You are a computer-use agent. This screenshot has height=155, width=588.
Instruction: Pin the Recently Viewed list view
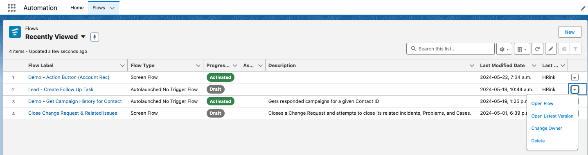click(95, 37)
